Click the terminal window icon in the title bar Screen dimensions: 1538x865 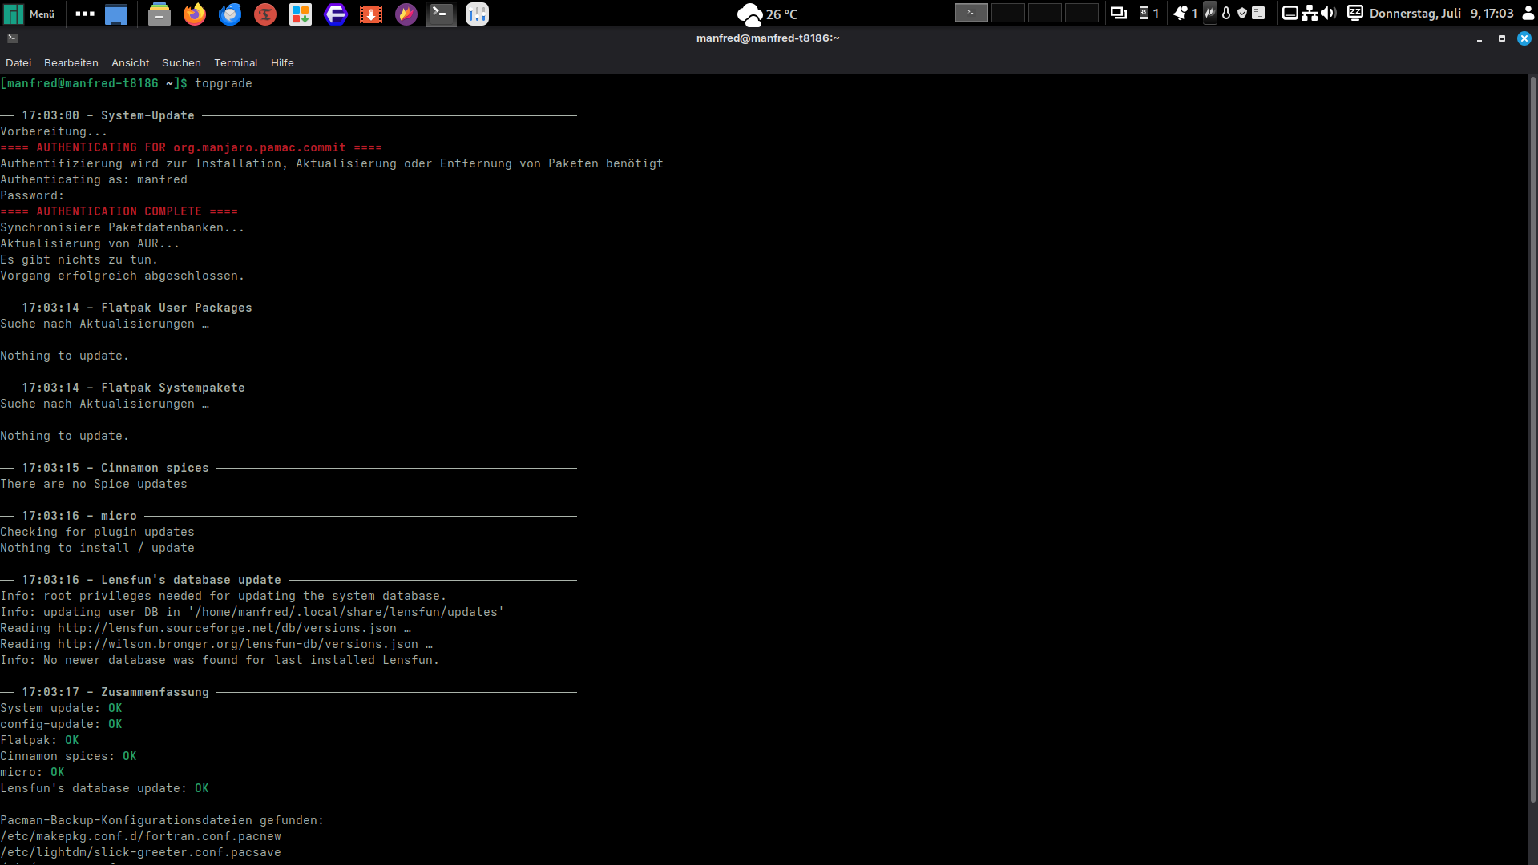pos(13,38)
